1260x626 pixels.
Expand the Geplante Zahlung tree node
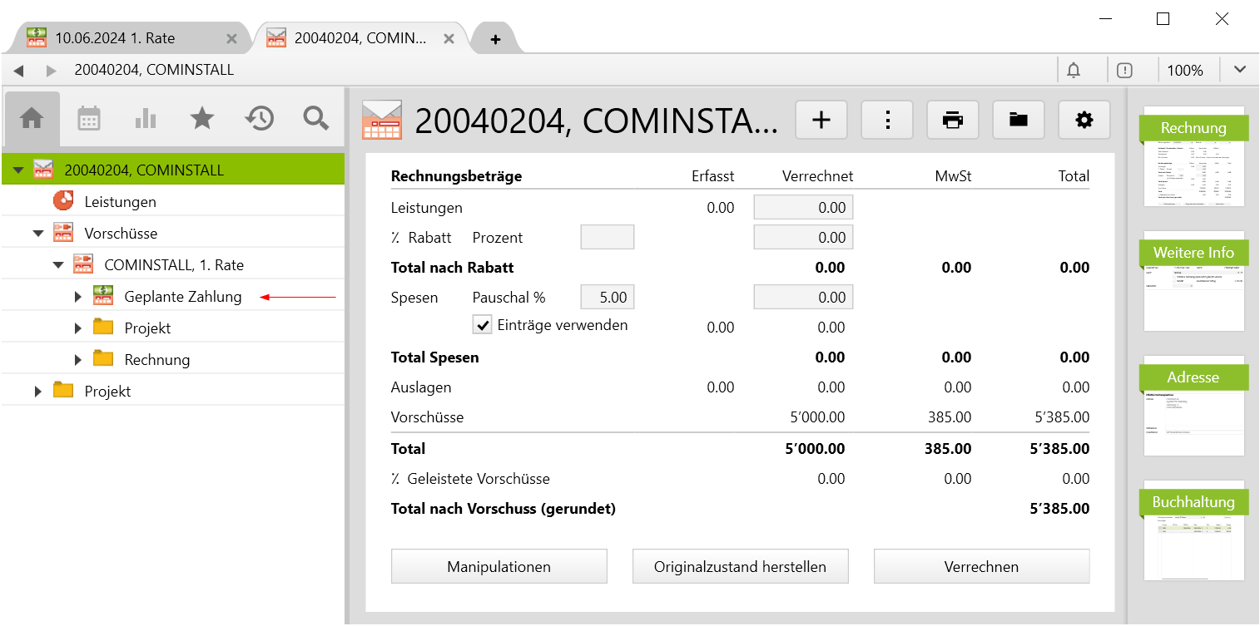(78, 297)
